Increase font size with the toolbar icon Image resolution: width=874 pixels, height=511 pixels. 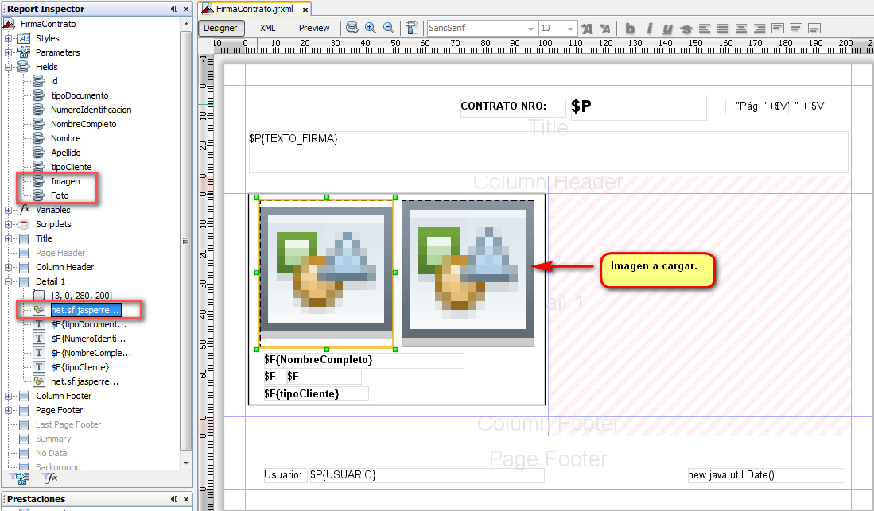[x=587, y=28]
